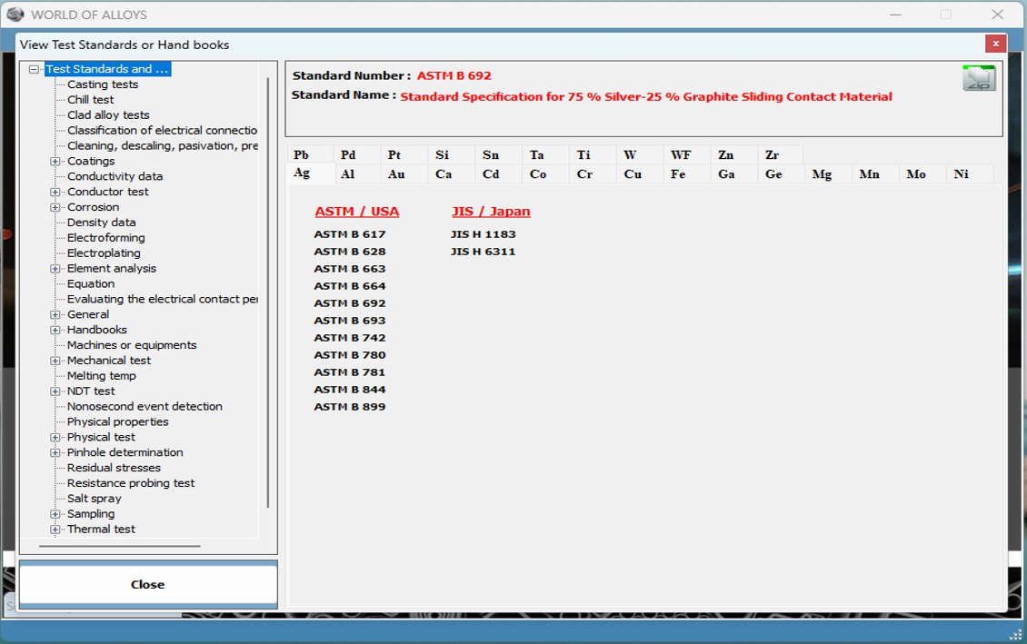Select Chill test tree item

coord(90,100)
